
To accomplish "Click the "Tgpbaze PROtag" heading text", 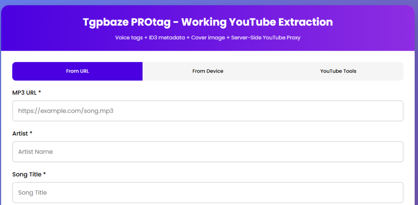I will point(123,22).
